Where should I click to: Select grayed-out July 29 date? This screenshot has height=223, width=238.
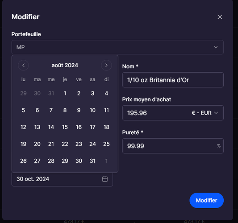(23, 93)
